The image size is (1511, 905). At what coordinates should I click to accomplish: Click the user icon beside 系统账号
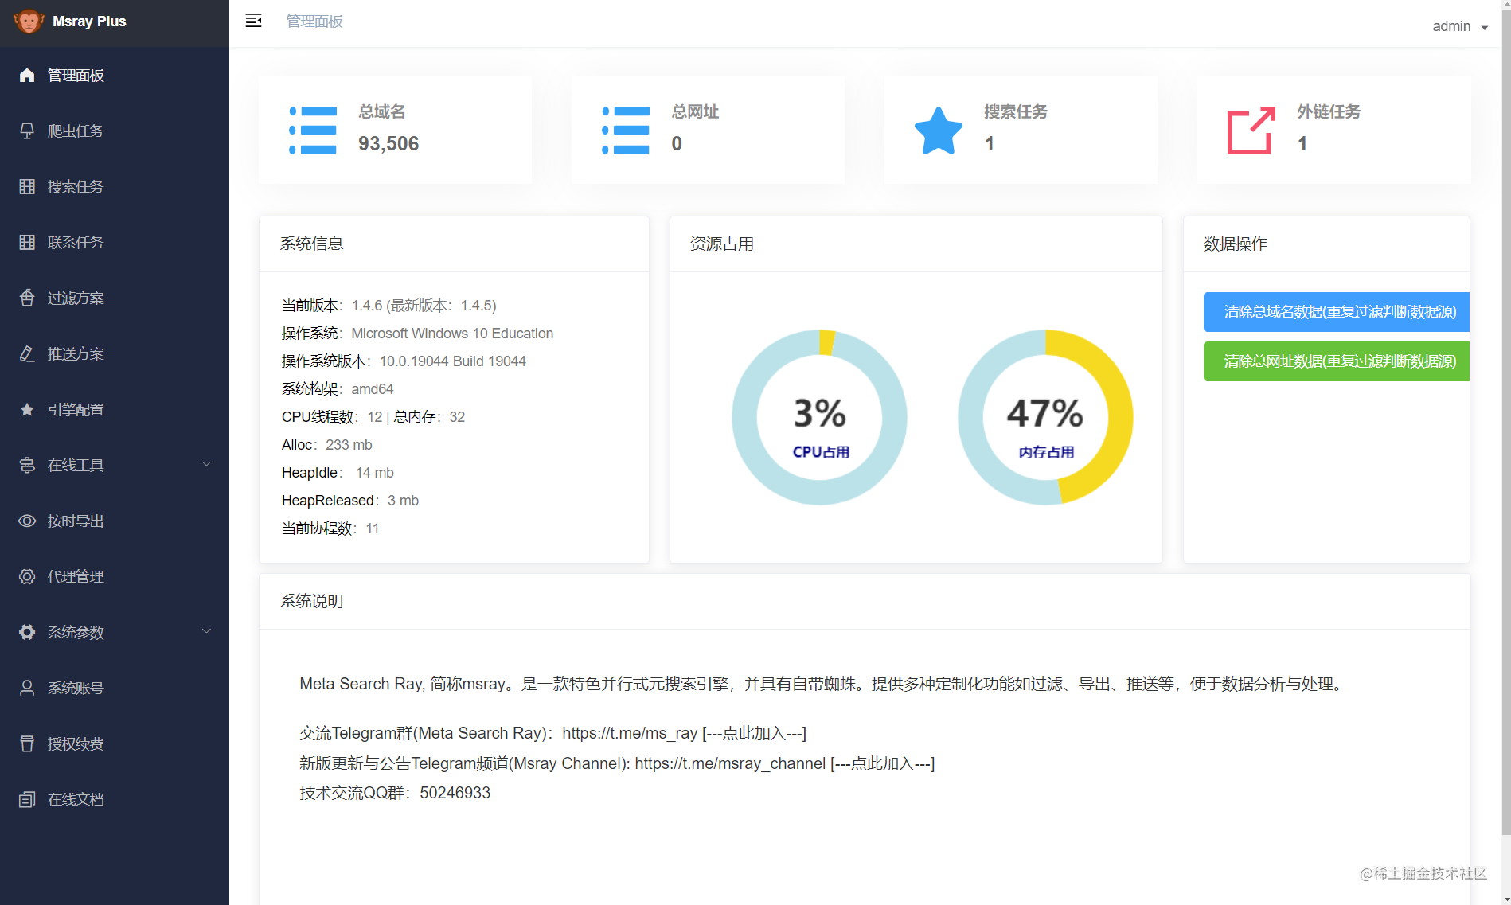pyautogui.click(x=27, y=688)
